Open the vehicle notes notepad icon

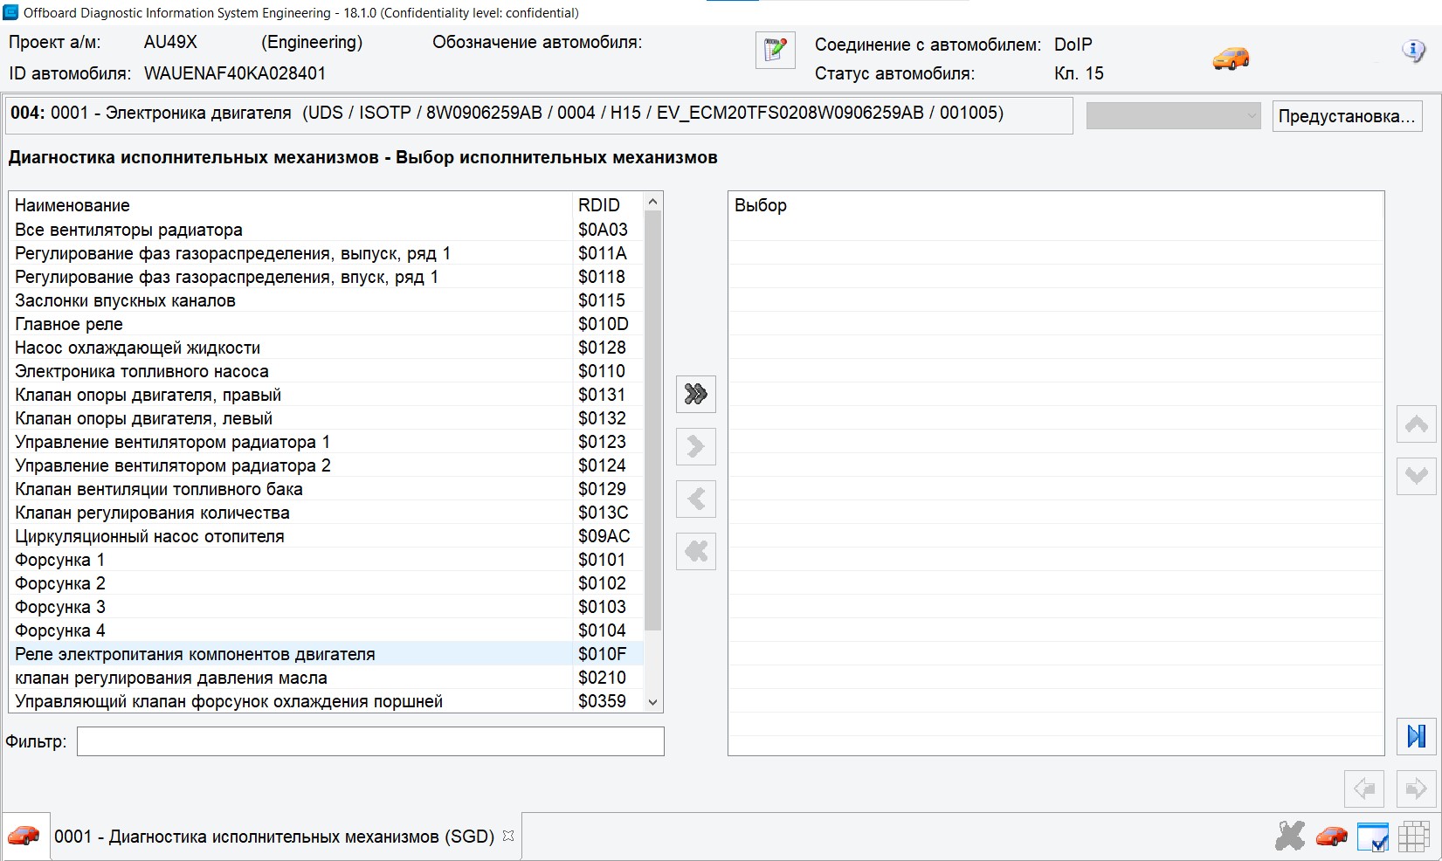pos(775,50)
